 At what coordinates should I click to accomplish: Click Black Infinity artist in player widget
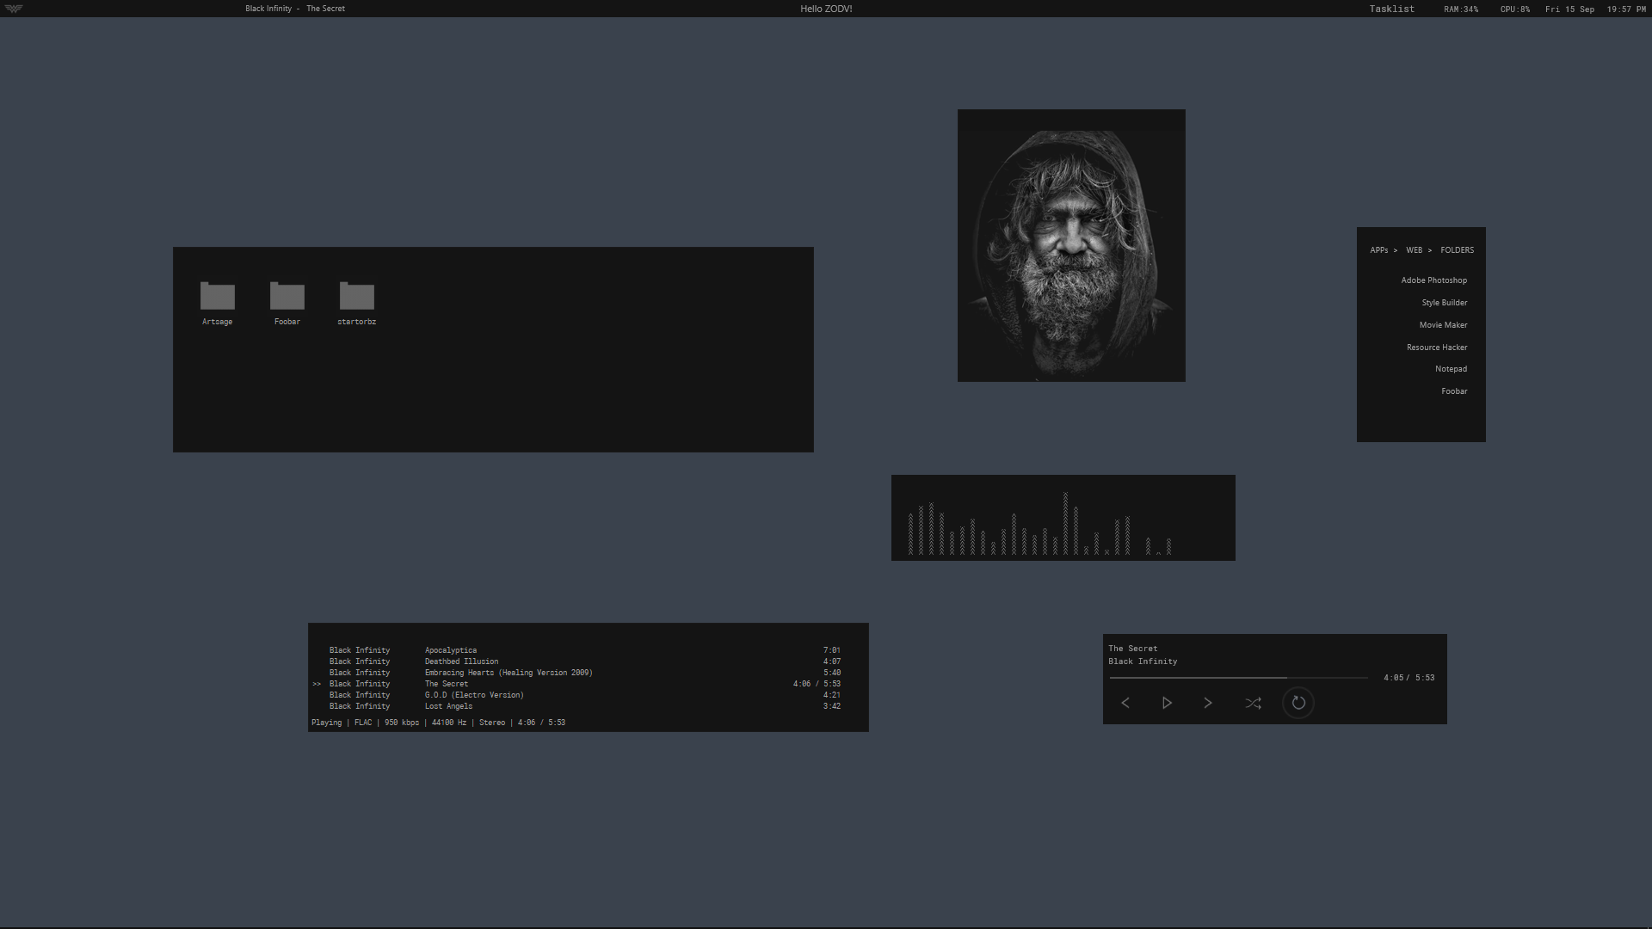click(1143, 661)
